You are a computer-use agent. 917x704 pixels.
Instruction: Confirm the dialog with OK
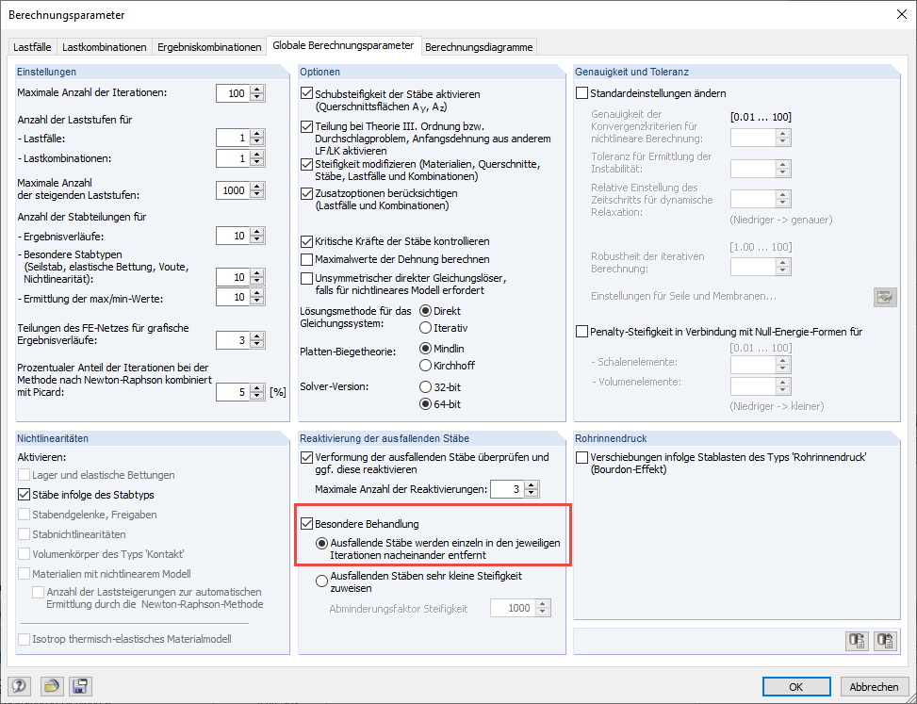pyautogui.click(x=796, y=686)
